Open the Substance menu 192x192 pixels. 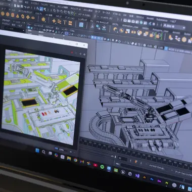click(x=162, y=20)
